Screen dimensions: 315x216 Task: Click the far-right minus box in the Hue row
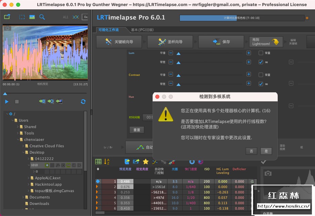291,106
